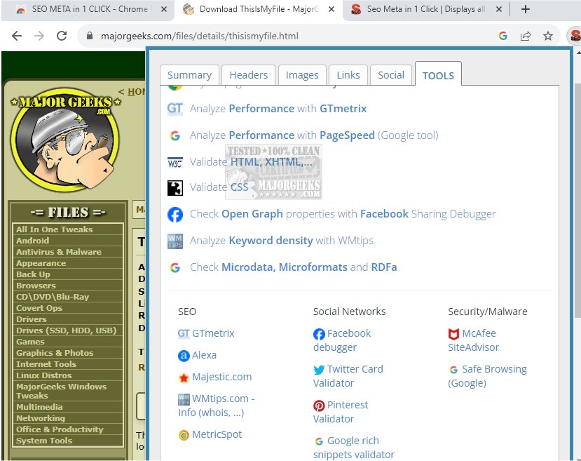This screenshot has height=461, width=581.
Task: Bookmark this page with the star icon
Action: click(548, 36)
